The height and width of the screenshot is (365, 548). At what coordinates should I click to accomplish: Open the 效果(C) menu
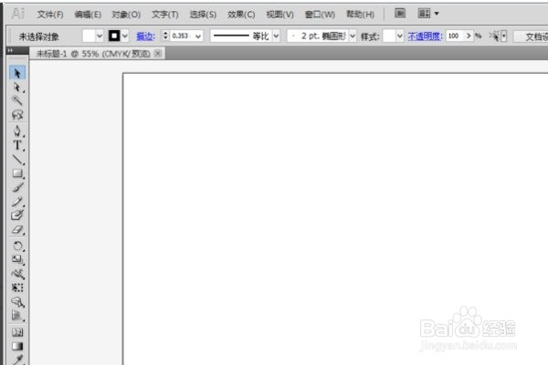pyautogui.click(x=241, y=15)
